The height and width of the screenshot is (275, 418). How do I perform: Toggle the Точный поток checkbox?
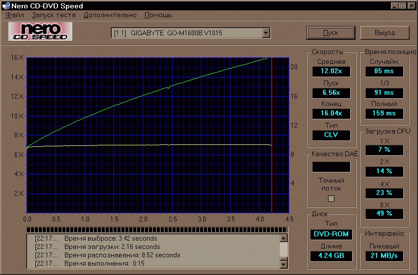click(331, 198)
